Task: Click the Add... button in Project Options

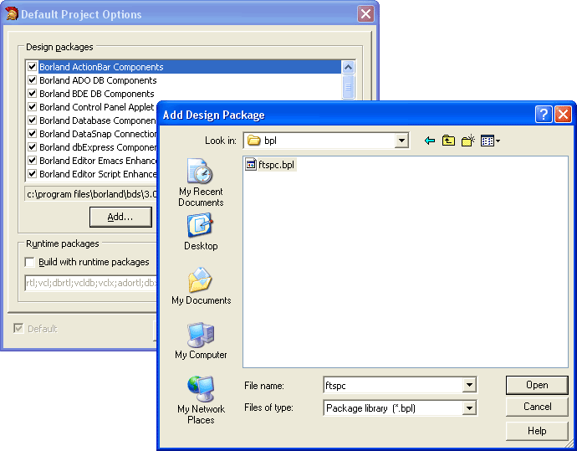Action: [x=120, y=217]
